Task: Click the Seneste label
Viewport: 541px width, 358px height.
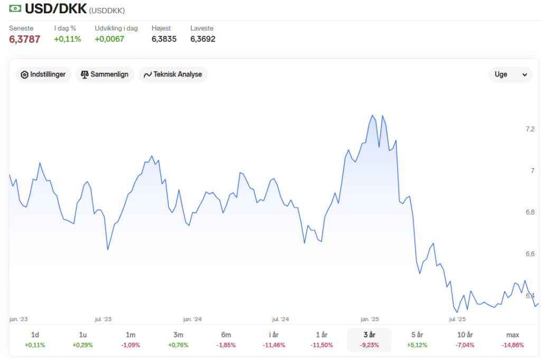Action: coord(21,28)
